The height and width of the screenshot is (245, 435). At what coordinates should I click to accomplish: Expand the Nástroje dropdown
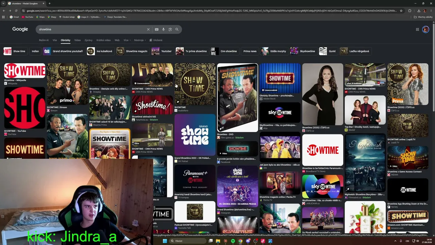point(140,40)
